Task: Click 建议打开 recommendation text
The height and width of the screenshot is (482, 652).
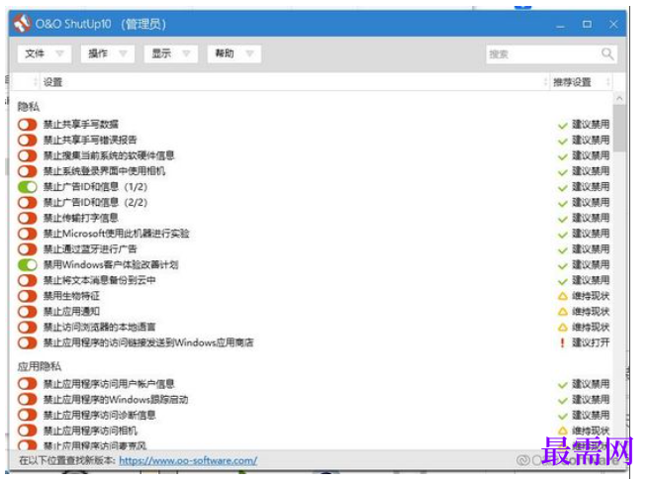Action: [591, 342]
